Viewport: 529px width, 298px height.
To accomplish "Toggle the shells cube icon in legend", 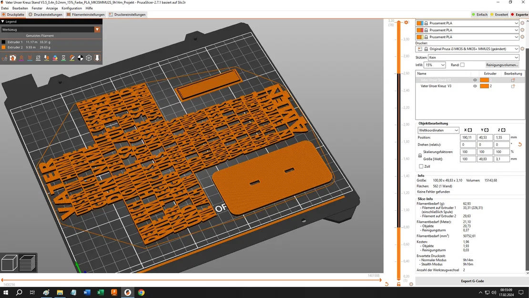I will point(89,58).
